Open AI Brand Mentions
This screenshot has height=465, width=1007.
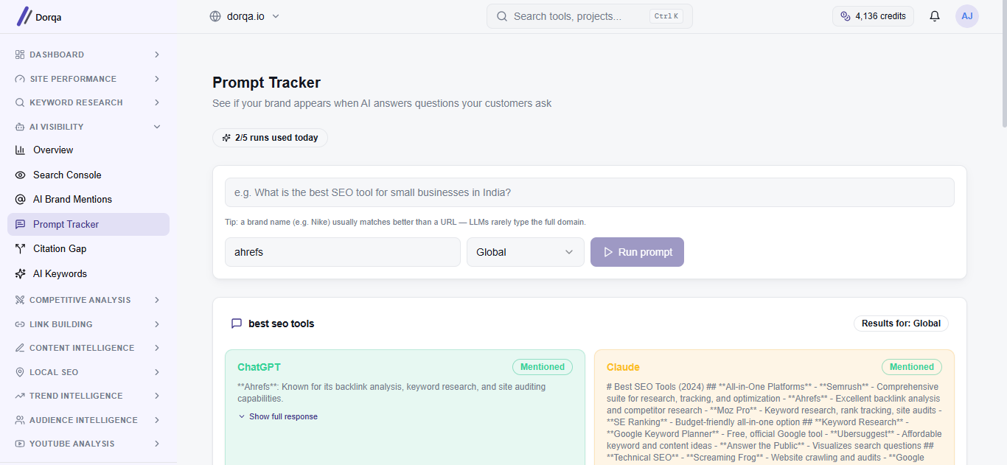(88, 200)
